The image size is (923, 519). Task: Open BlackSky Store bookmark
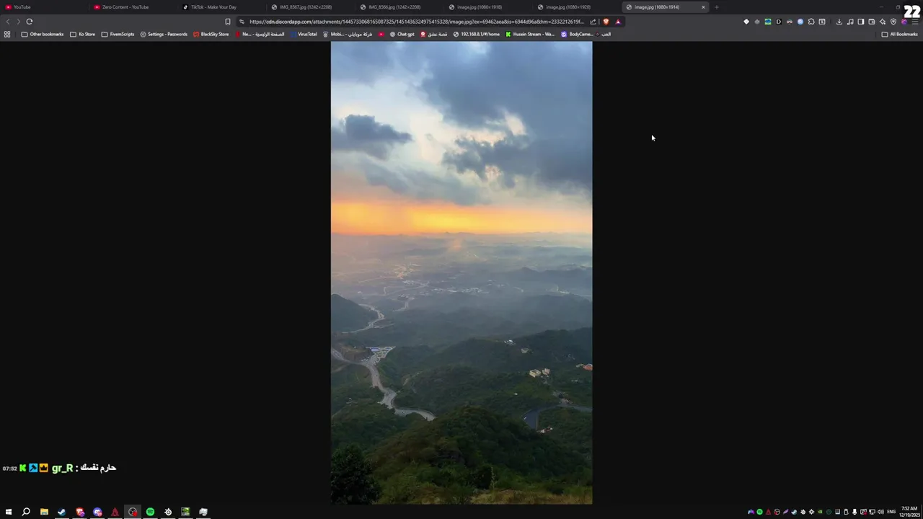[x=211, y=34]
